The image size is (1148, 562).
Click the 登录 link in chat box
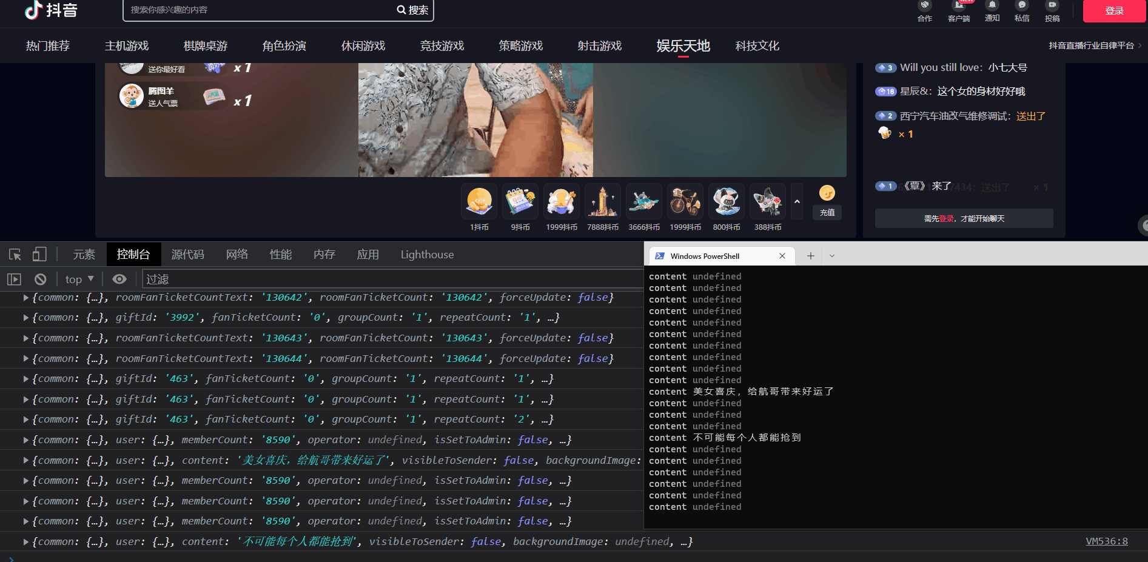(x=946, y=218)
